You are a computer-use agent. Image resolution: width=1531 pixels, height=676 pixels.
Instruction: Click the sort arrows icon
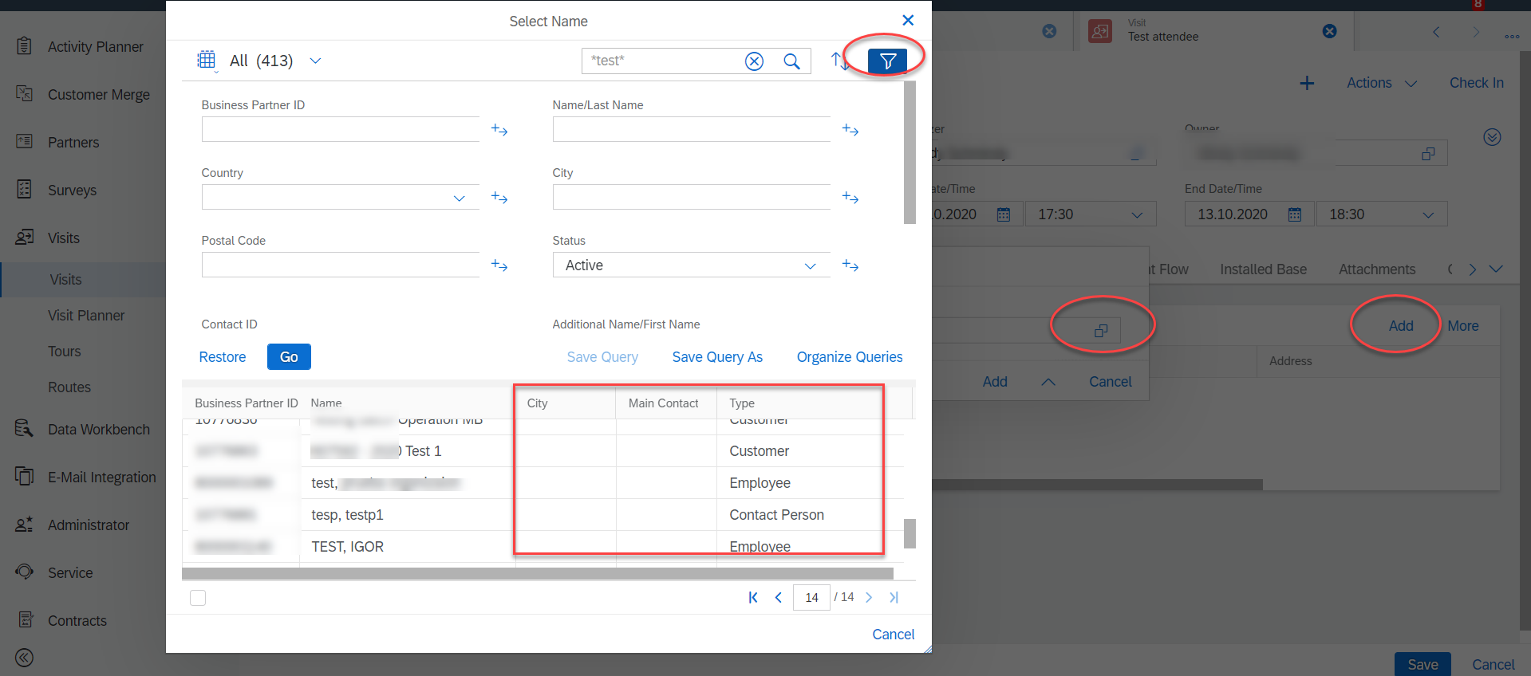click(x=840, y=61)
